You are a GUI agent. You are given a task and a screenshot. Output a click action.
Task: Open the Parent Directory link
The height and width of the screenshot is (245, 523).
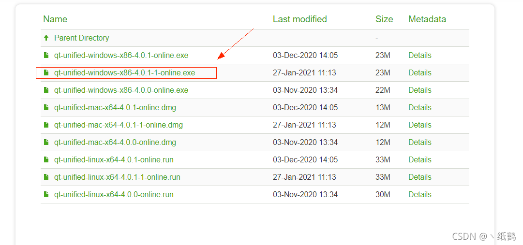(81, 38)
